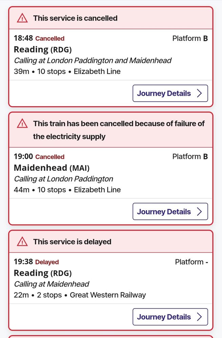This screenshot has height=338, width=222.
Task: Click Platform B label on 19:00 service
Action: (x=190, y=156)
